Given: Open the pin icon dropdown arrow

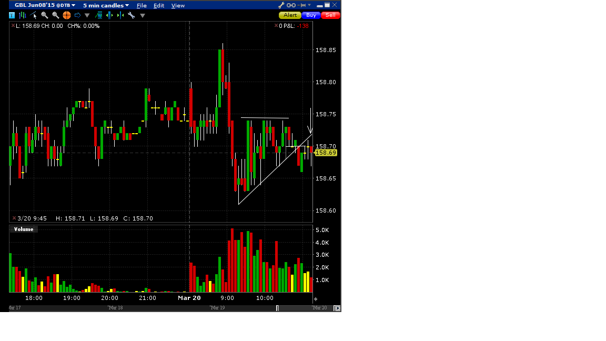Looking at the screenshot, I should click(x=309, y=5).
